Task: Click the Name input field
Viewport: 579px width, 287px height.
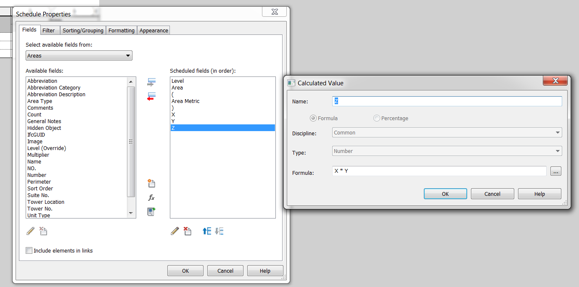Action: tap(447, 101)
